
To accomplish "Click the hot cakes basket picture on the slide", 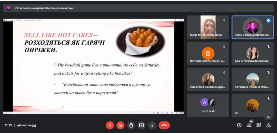I will click(x=141, y=41).
